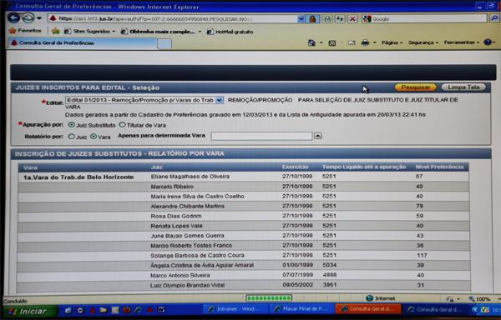Click the Apenas para determinada Vara field

click(261, 136)
